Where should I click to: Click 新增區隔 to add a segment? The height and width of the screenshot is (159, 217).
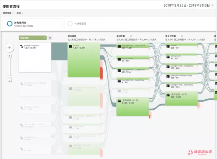(80, 24)
